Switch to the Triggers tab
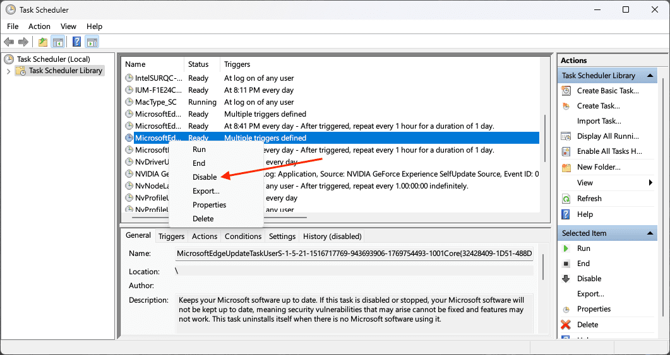 (x=171, y=236)
